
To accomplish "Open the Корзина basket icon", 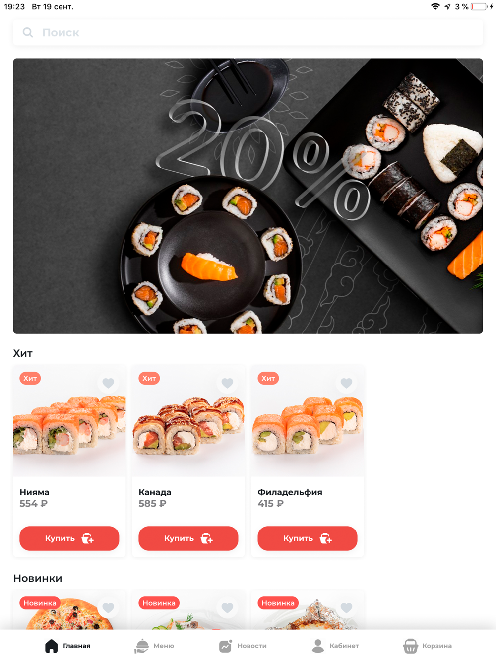I will pos(410,646).
